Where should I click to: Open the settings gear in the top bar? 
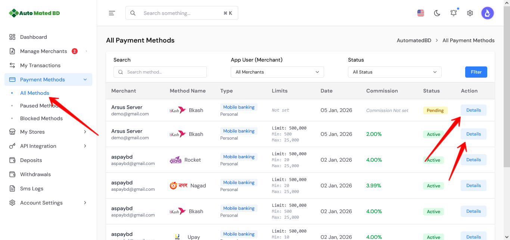click(470, 13)
